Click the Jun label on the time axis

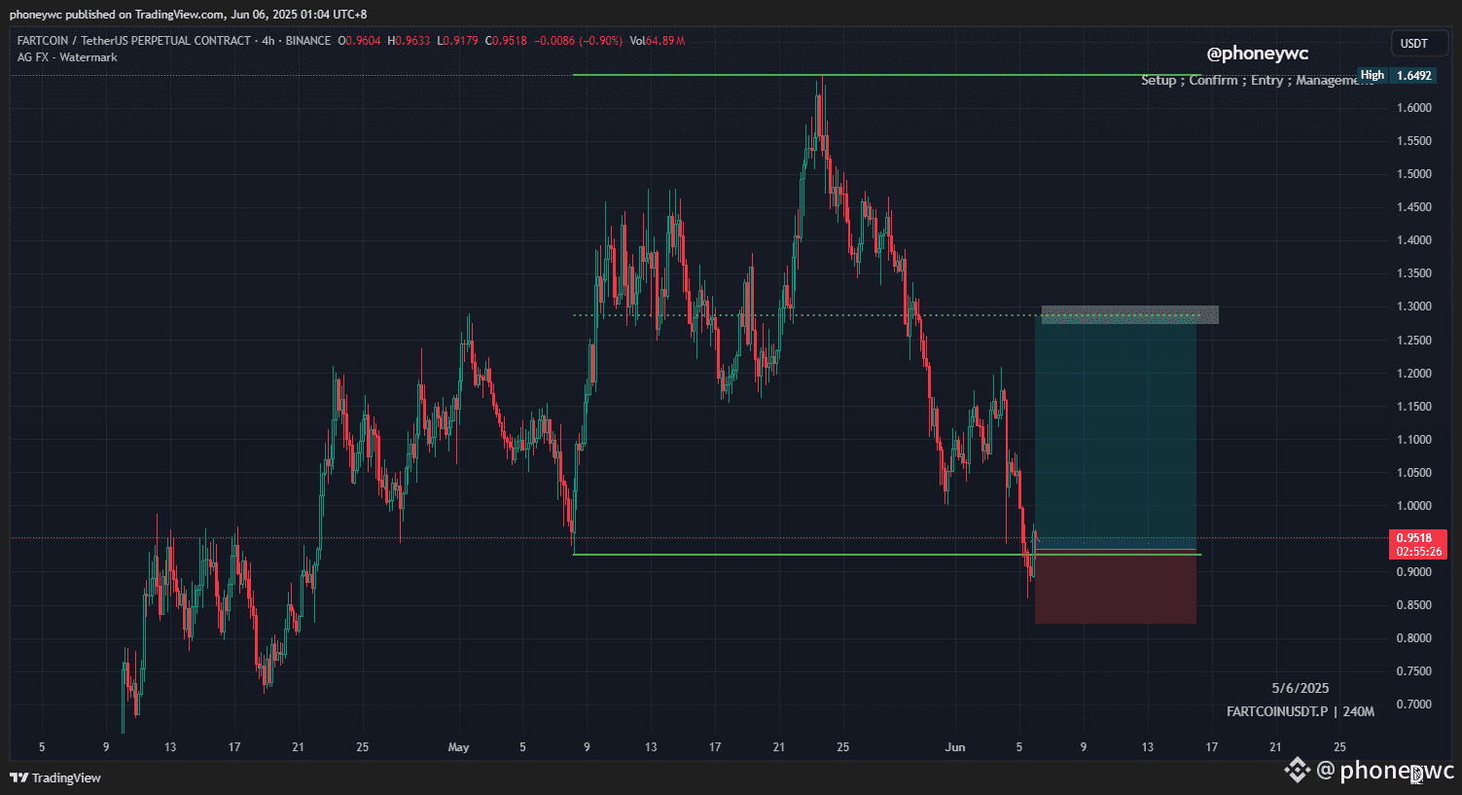tap(955, 747)
